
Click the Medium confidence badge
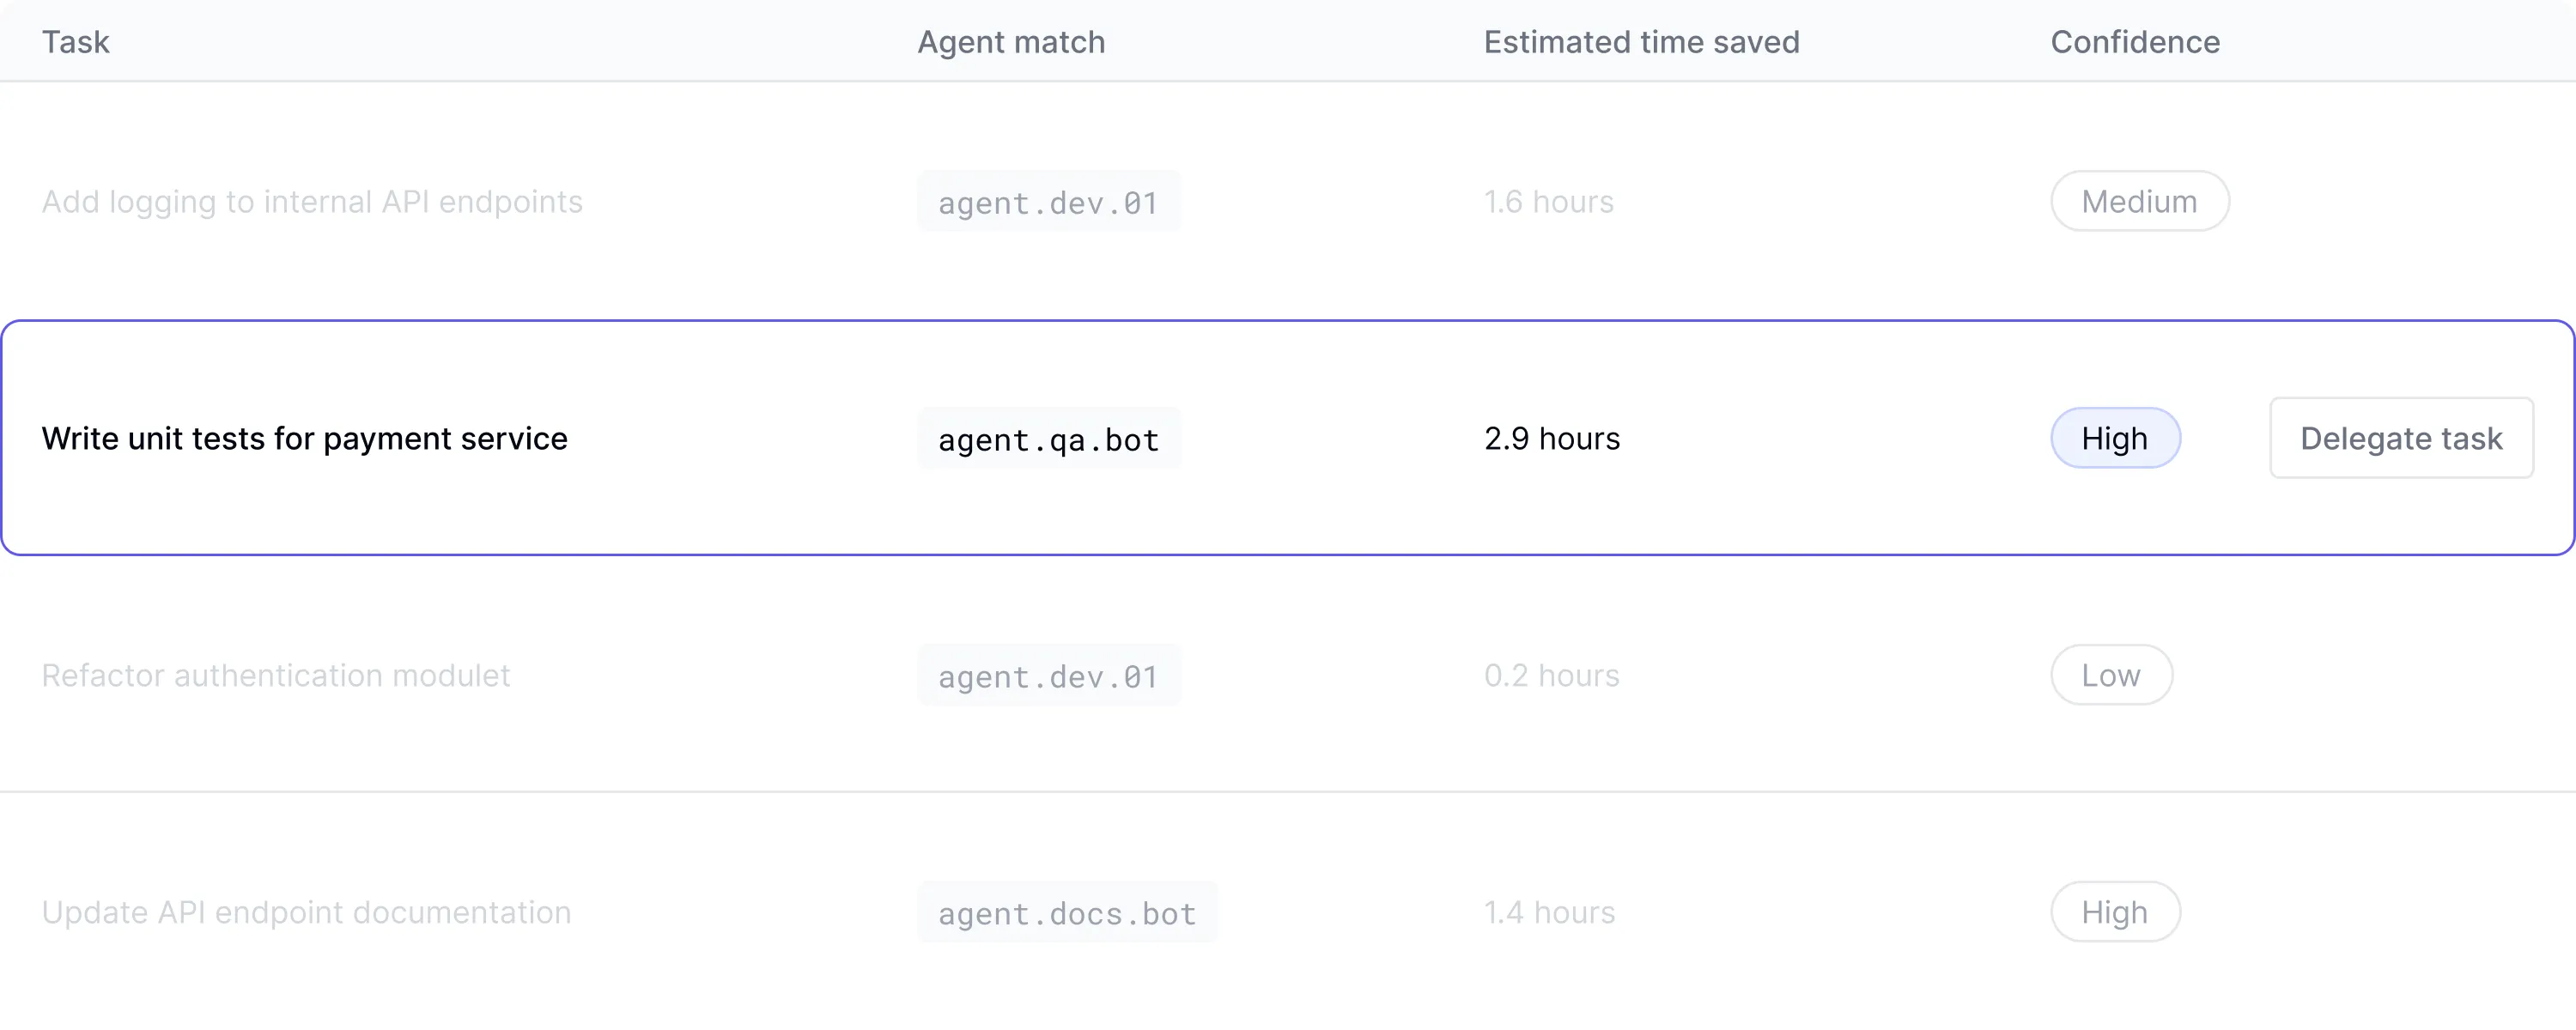(2139, 201)
